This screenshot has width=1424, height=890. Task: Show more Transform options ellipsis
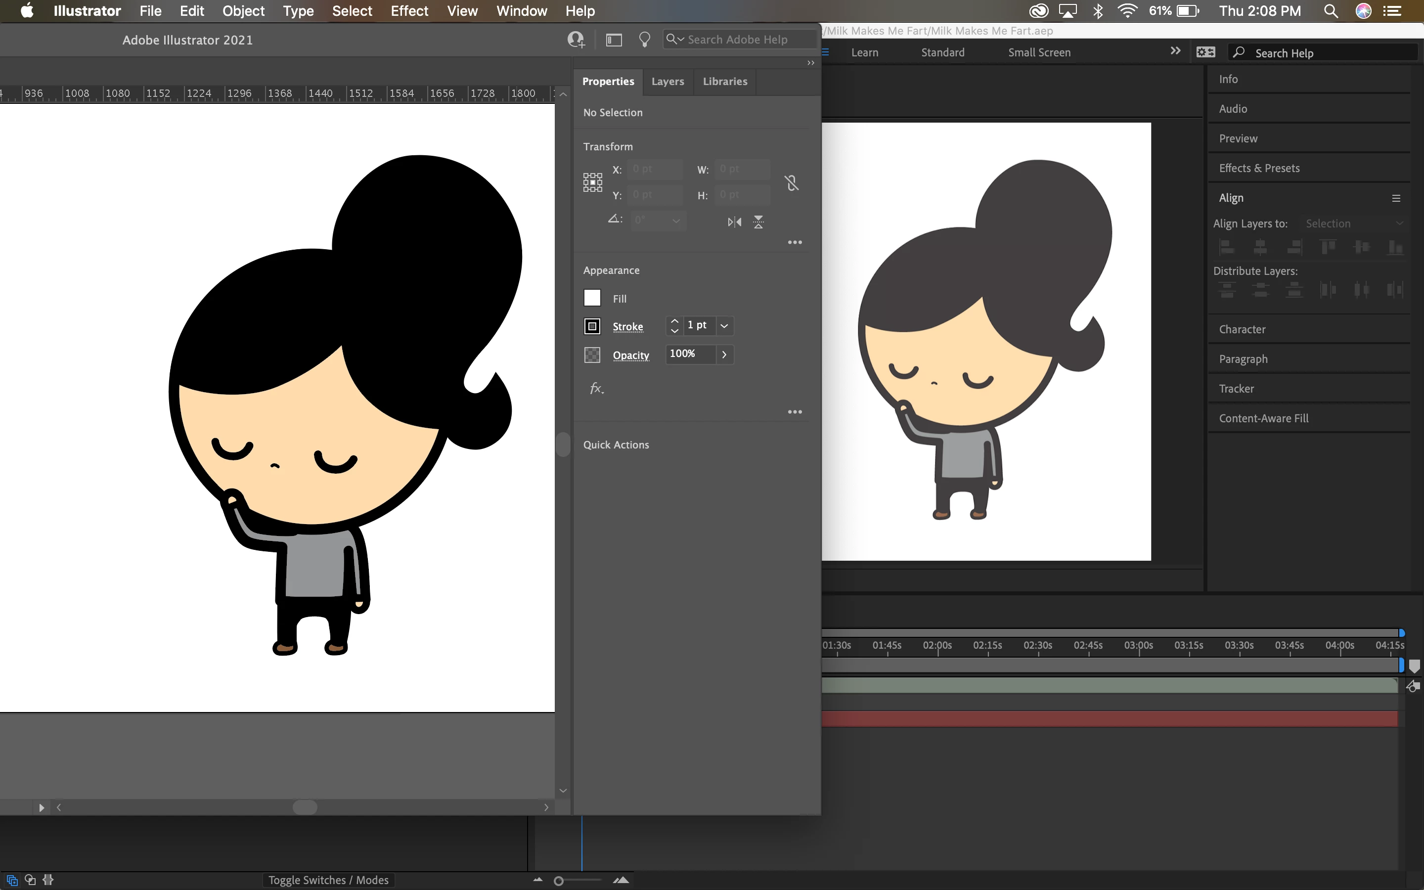click(x=795, y=242)
